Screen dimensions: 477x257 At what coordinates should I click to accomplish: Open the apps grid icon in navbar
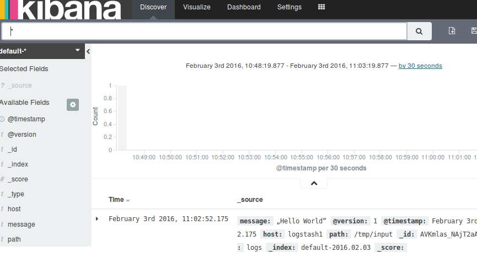click(322, 8)
